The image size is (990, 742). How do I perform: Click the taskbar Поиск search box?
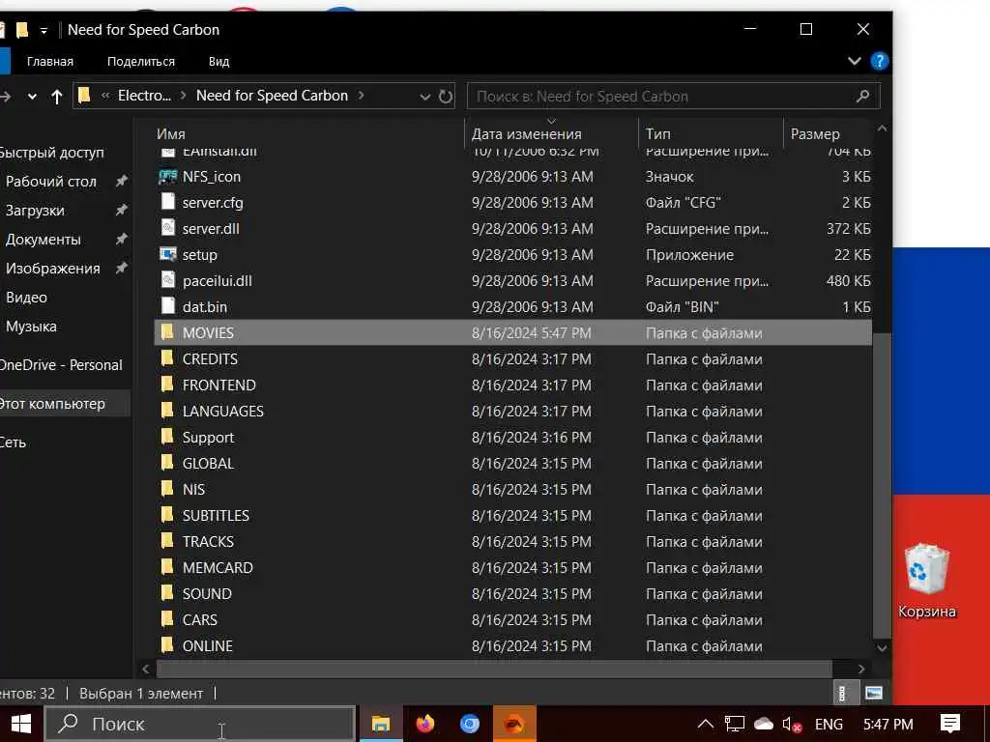pos(199,724)
